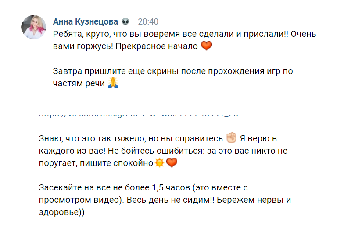The height and width of the screenshot is (243, 344).
Task: Click the 20:40 message timestamp
Action: tap(148, 21)
